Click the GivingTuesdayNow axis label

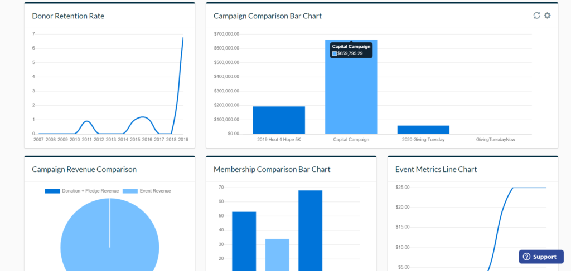(x=496, y=140)
